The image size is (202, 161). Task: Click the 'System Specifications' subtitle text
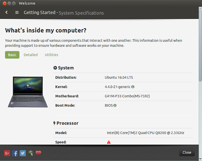(81, 13)
